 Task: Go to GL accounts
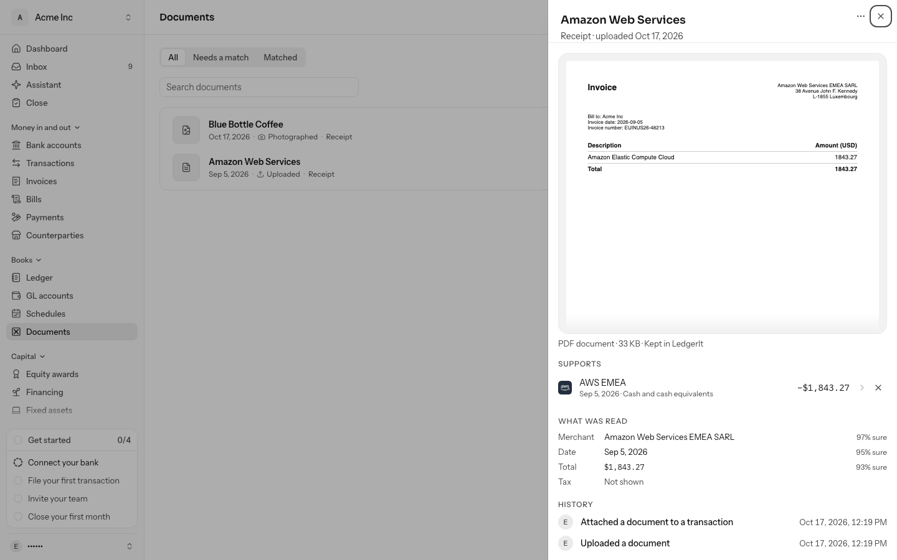coord(72,296)
